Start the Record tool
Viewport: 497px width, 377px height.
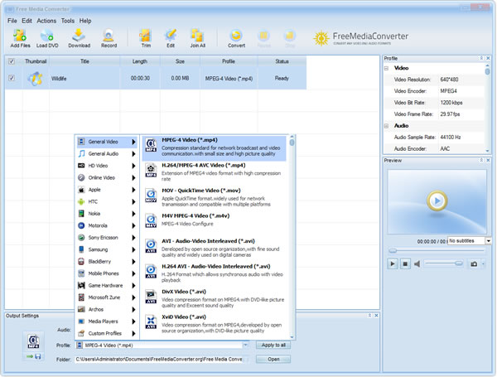[109, 35]
